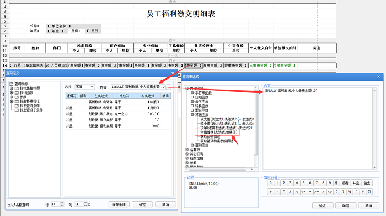The width and height of the screenshot is (386, 216).
Task: Expand the 语句函数 tree node
Action: [192, 145]
